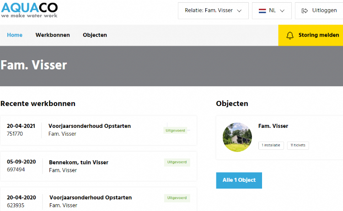Screen dimensions: 343x211
Task: Open work order 623935 from 20-04-2020
Action: coord(91,198)
